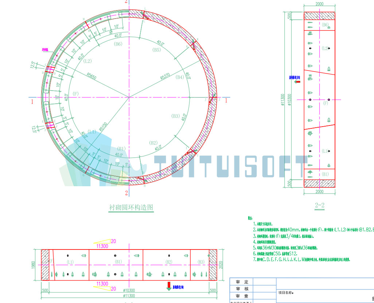Click the green downward arrow below bottom section
The width and height of the screenshot is (374, 303).
coord(169,286)
